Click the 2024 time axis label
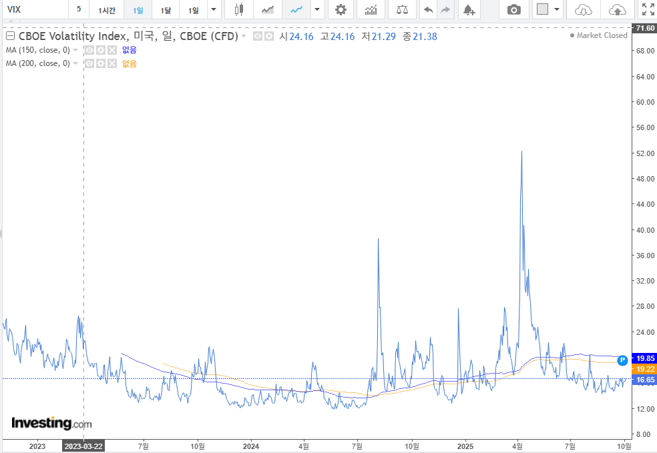 [x=251, y=446]
